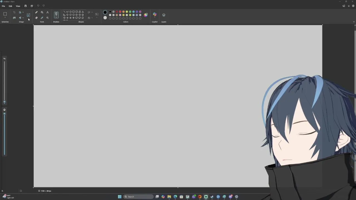Select Color 2 white secondary swatch
The image size is (356, 200).
105,18
